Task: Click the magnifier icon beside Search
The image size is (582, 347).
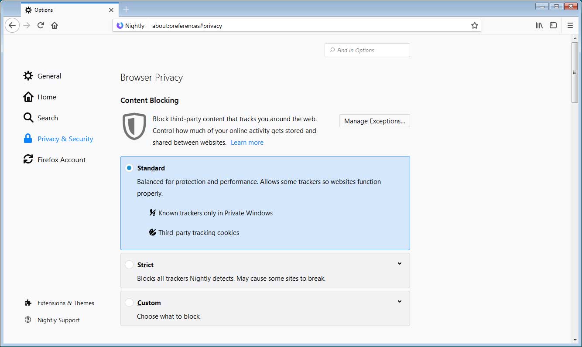Action: pyautogui.click(x=28, y=118)
